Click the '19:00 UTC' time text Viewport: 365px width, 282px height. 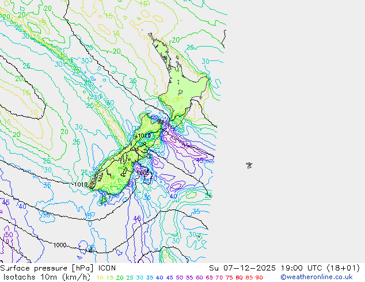pos(303,268)
